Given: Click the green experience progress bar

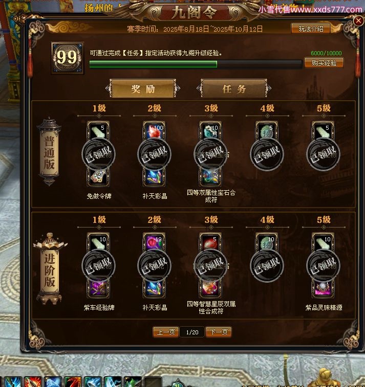Looking at the screenshot, I should tap(196, 64).
